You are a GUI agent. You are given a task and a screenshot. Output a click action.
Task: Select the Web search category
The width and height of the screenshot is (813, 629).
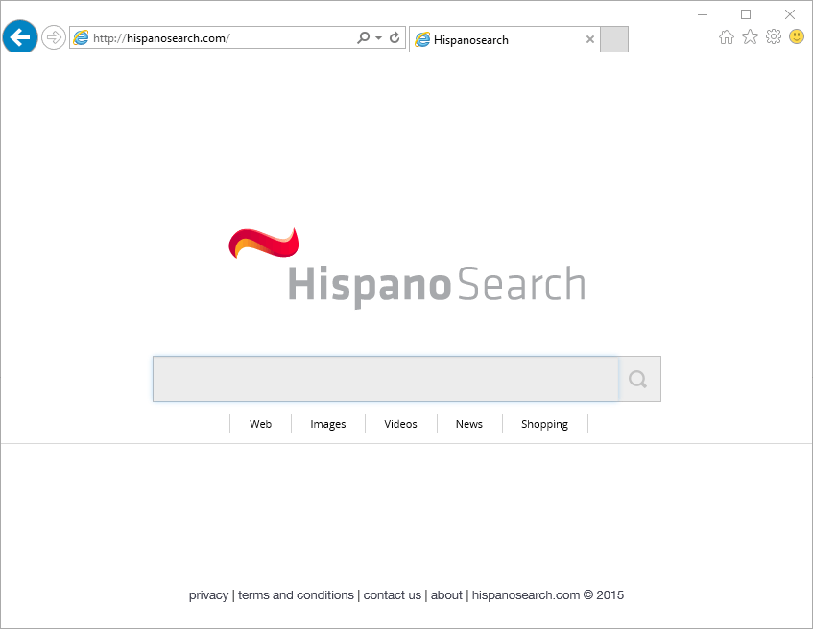(260, 424)
